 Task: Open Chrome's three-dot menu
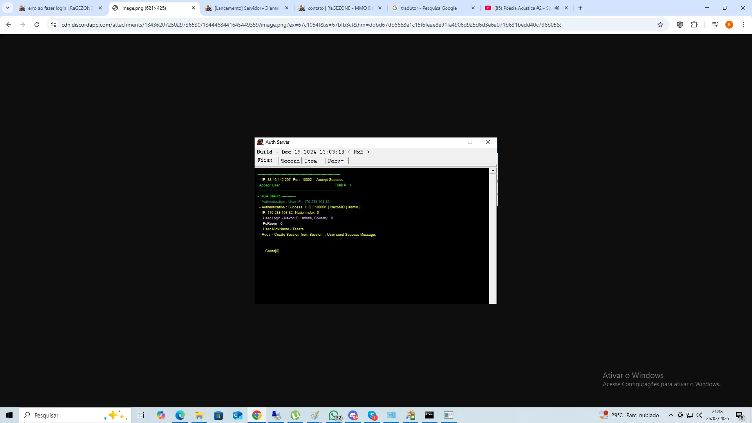point(743,25)
